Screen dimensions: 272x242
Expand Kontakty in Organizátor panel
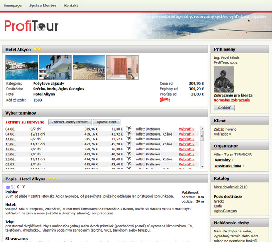[224, 160]
